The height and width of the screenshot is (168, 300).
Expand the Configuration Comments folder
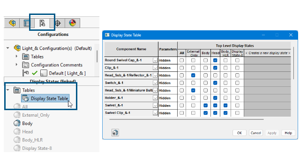coord(16,65)
